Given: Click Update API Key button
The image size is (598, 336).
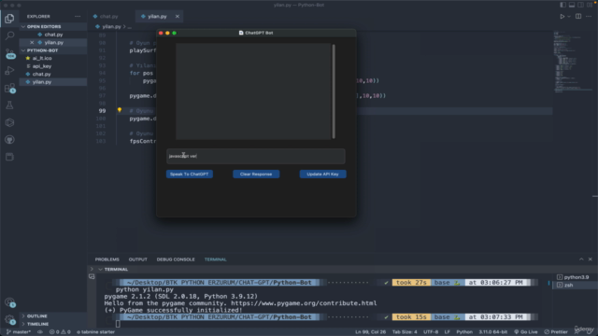Looking at the screenshot, I should click(322, 175).
